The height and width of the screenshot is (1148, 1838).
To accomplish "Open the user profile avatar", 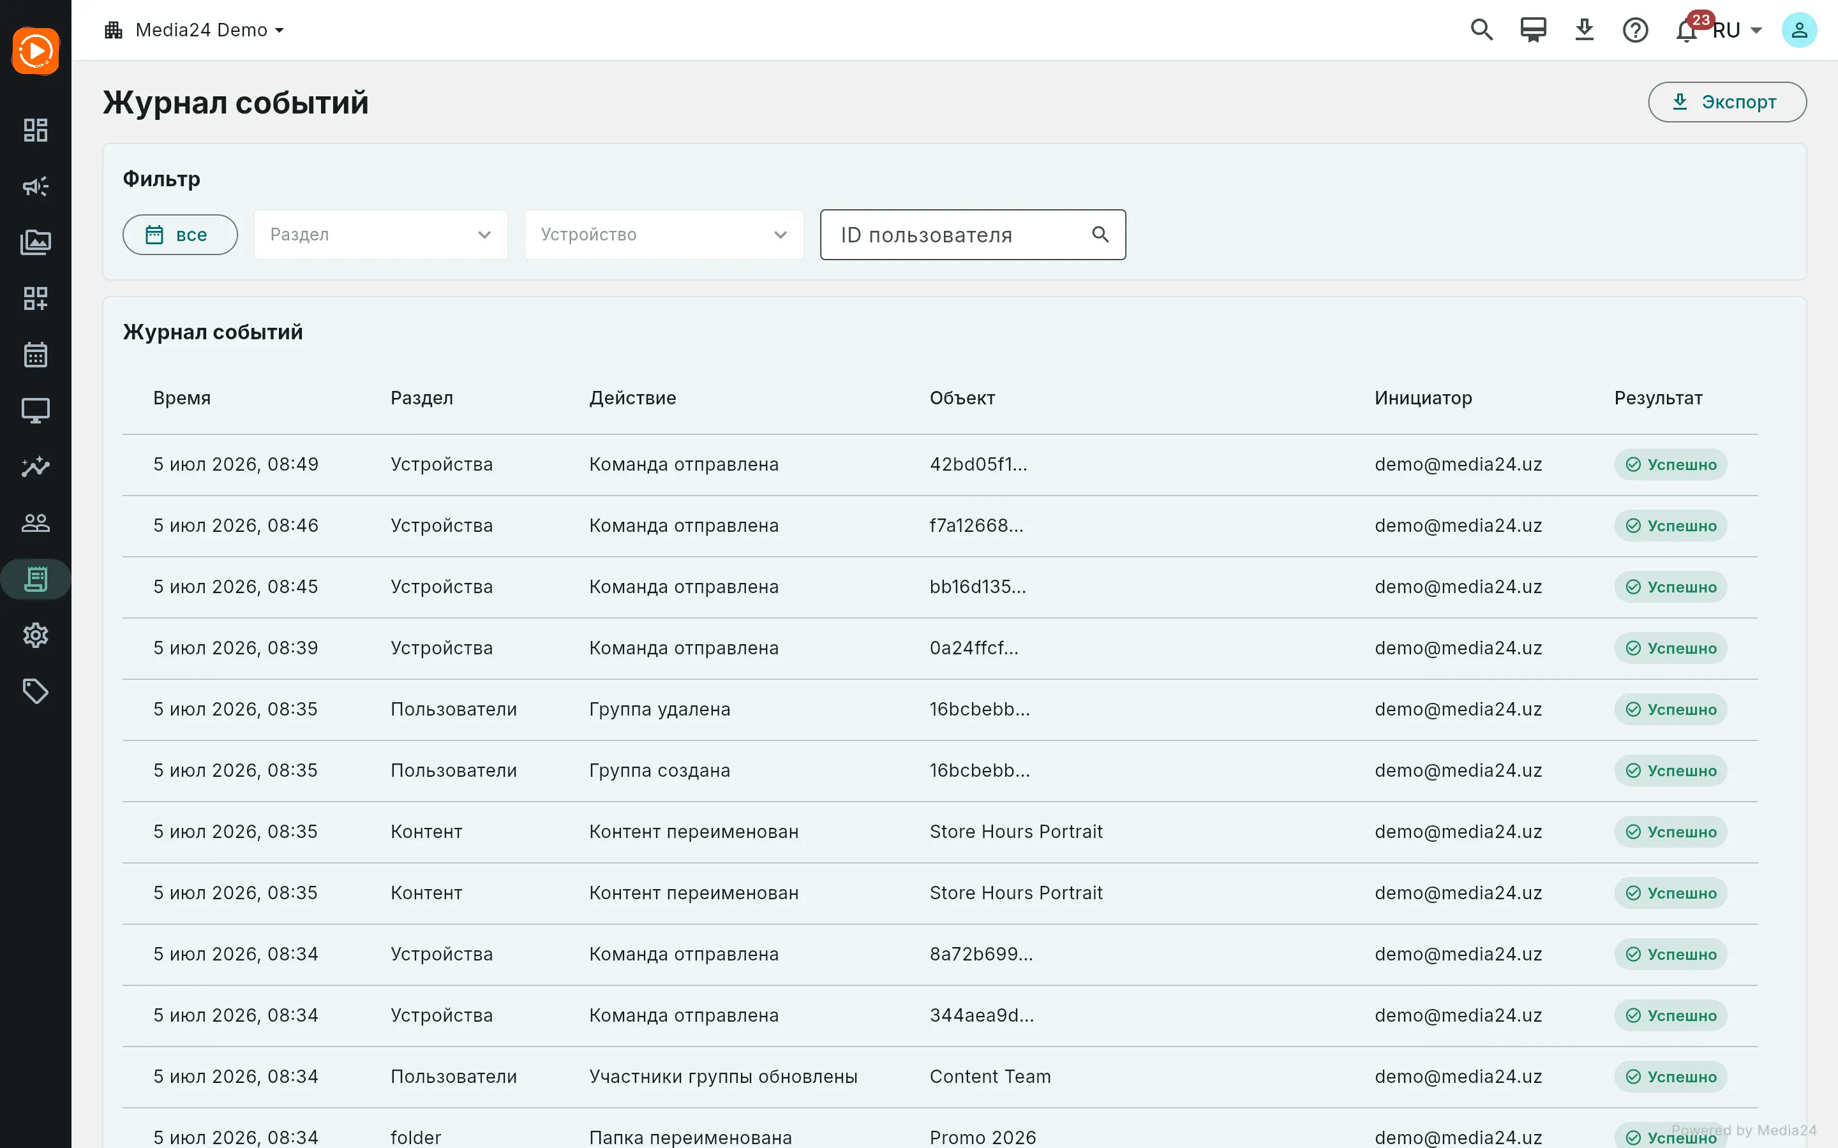I will pyautogui.click(x=1798, y=31).
